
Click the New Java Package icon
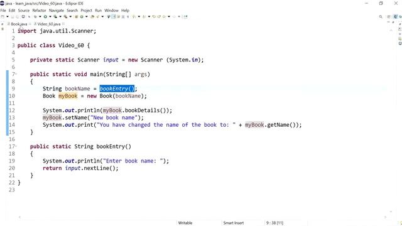tap(77, 17)
